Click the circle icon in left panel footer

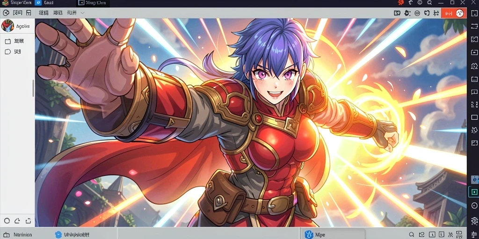coord(7,221)
